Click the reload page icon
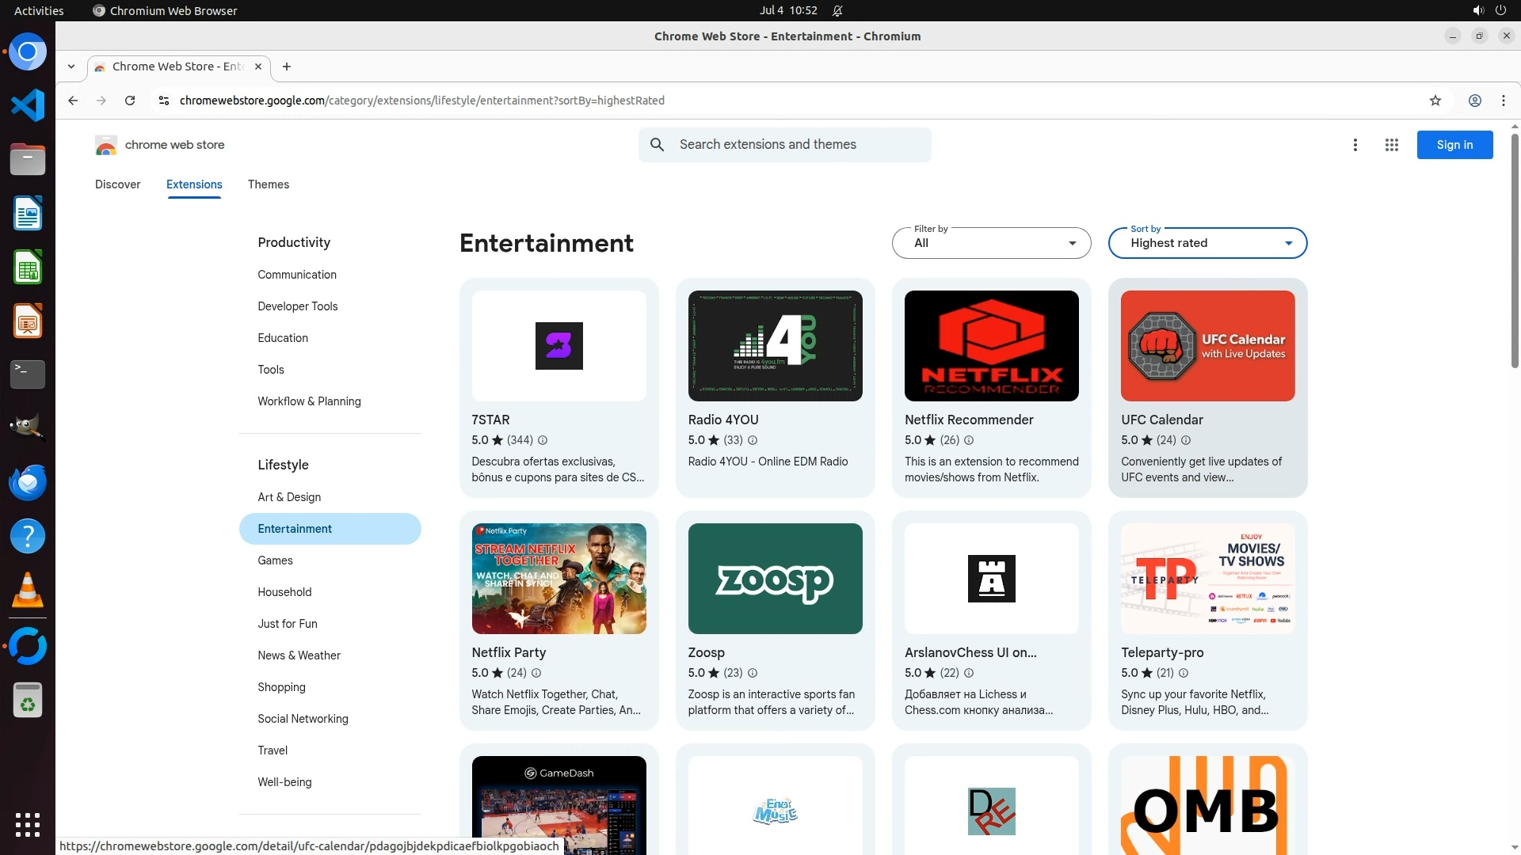This screenshot has height=855, width=1521. coord(130,101)
